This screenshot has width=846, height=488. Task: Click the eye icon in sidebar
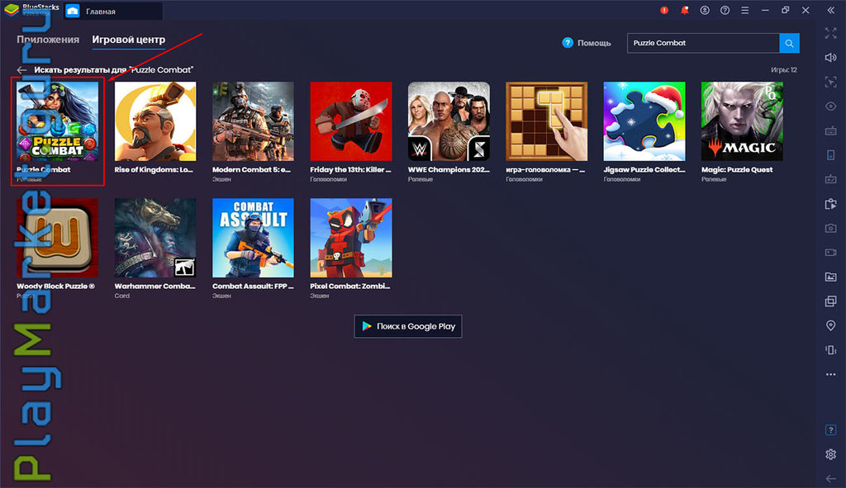831,107
